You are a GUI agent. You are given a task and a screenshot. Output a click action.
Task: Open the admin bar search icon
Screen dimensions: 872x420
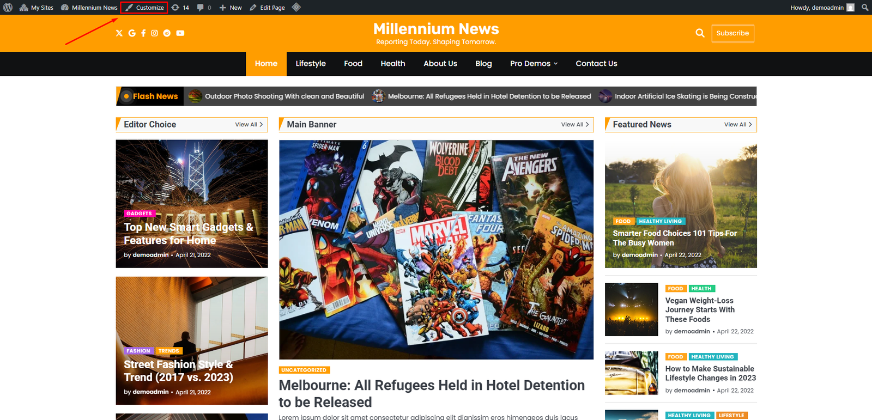coord(865,8)
